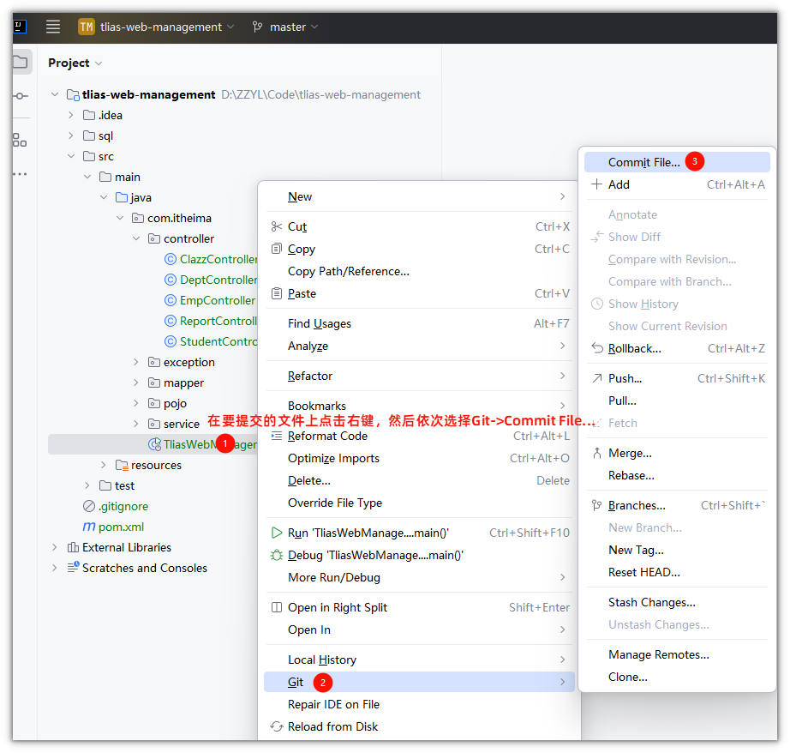Click the Paste clipboard icon
790x753 pixels.
[276, 293]
